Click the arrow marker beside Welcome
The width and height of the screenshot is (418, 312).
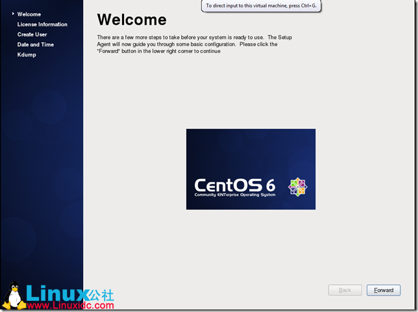[x=13, y=14]
